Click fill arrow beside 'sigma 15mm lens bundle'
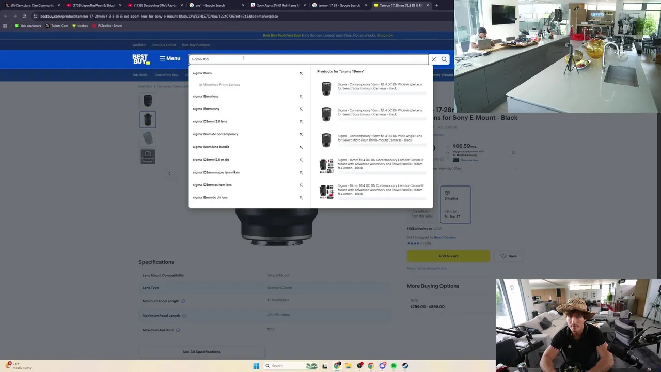The image size is (661, 372). pos(301,147)
